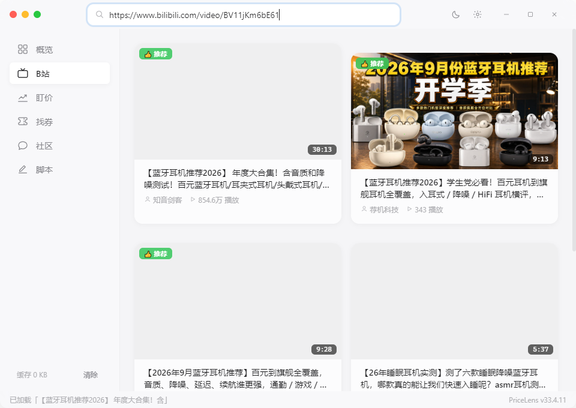Open title 26年睡眠耳机实测
This screenshot has width=576, height=408.
(453, 379)
